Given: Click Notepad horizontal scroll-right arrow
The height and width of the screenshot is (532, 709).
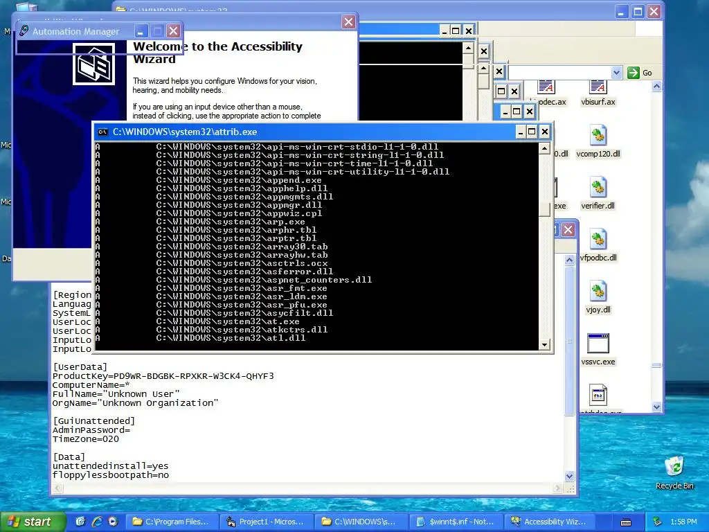Looking at the screenshot, I should 558,488.
